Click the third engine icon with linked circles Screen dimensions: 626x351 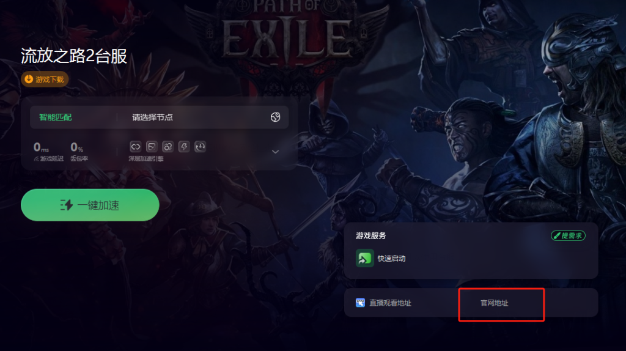[168, 147]
